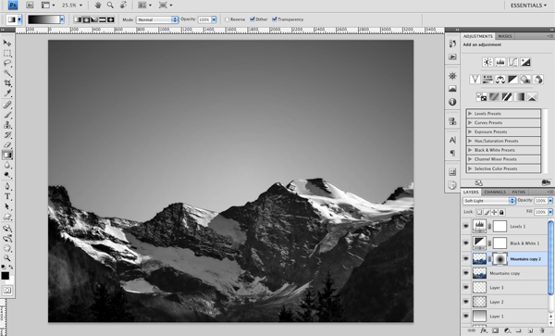The image size is (555, 336).
Task: Open the gradient picker arrow in options bar
Action: point(62,19)
